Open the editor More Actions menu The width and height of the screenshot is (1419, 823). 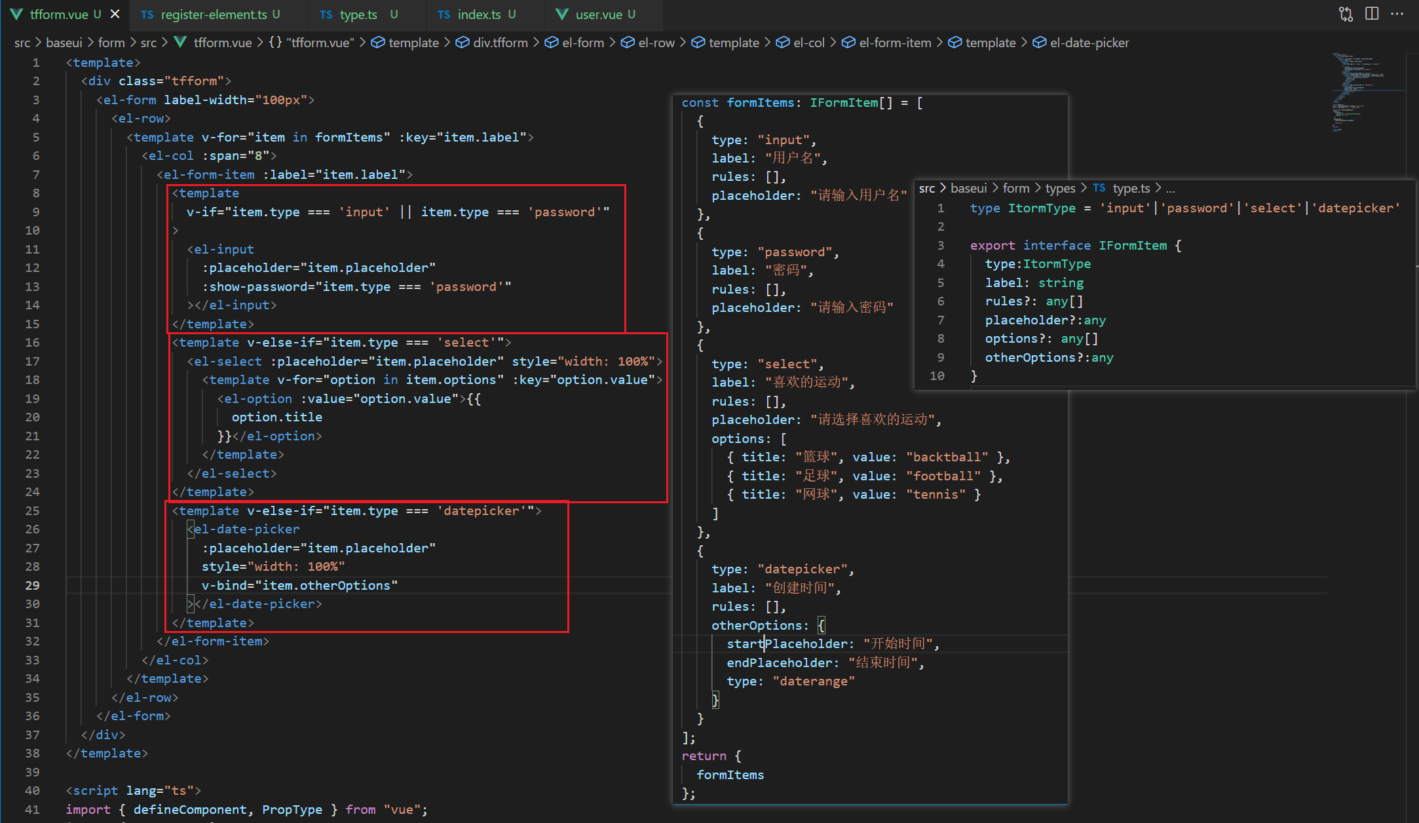coord(1397,14)
